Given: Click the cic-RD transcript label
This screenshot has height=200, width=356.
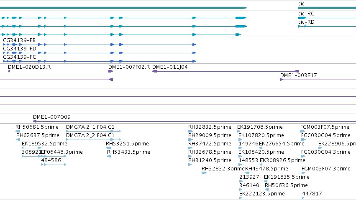Looking at the screenshot, I should [306, 22].
